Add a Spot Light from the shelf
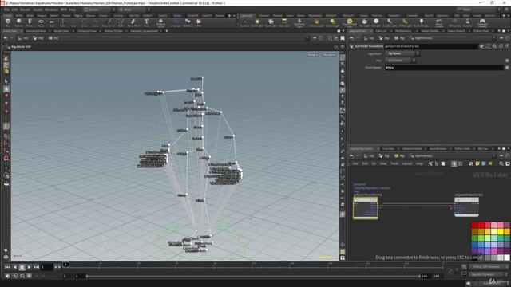The width and height of the screenshot is (511, 287). [x=271, y=23]
